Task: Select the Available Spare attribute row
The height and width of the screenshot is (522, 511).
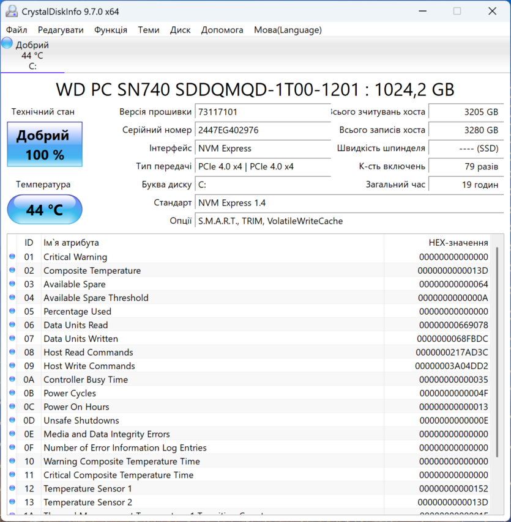Action: tap(248, 284)
